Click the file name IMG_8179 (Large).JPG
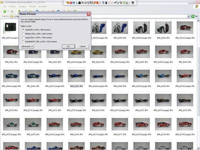 click(185, 134)
